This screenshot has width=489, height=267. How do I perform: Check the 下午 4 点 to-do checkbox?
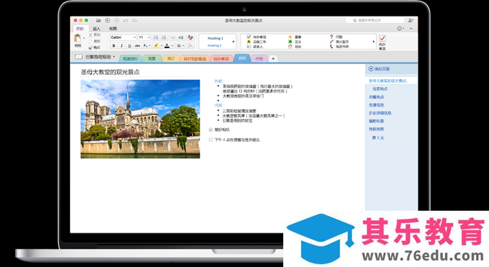tap(211, 139)
